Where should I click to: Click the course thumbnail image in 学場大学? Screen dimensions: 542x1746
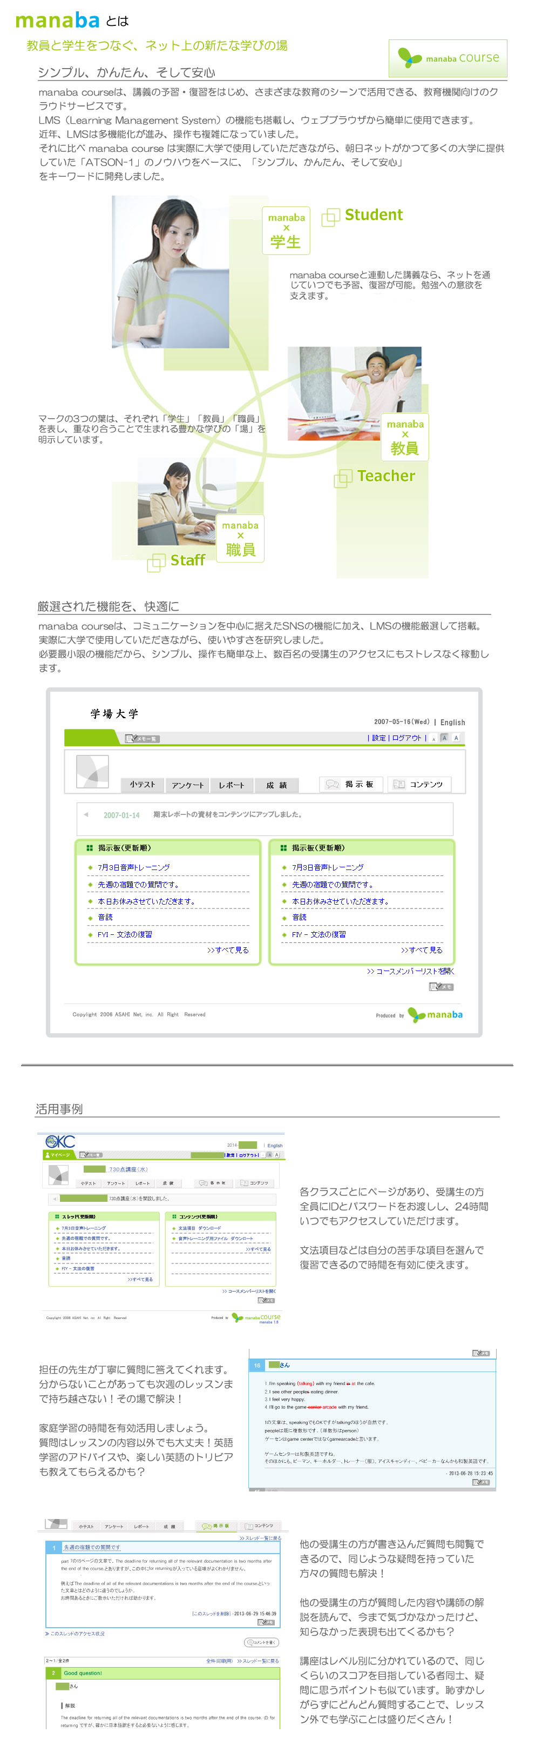pos(92,771)
